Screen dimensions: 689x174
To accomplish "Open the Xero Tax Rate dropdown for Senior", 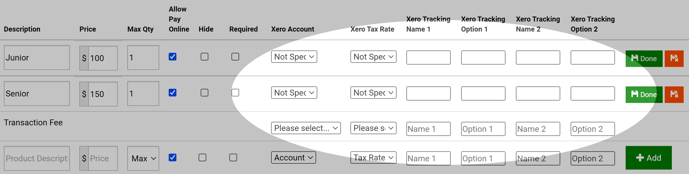I will click(x=373, y=93).
